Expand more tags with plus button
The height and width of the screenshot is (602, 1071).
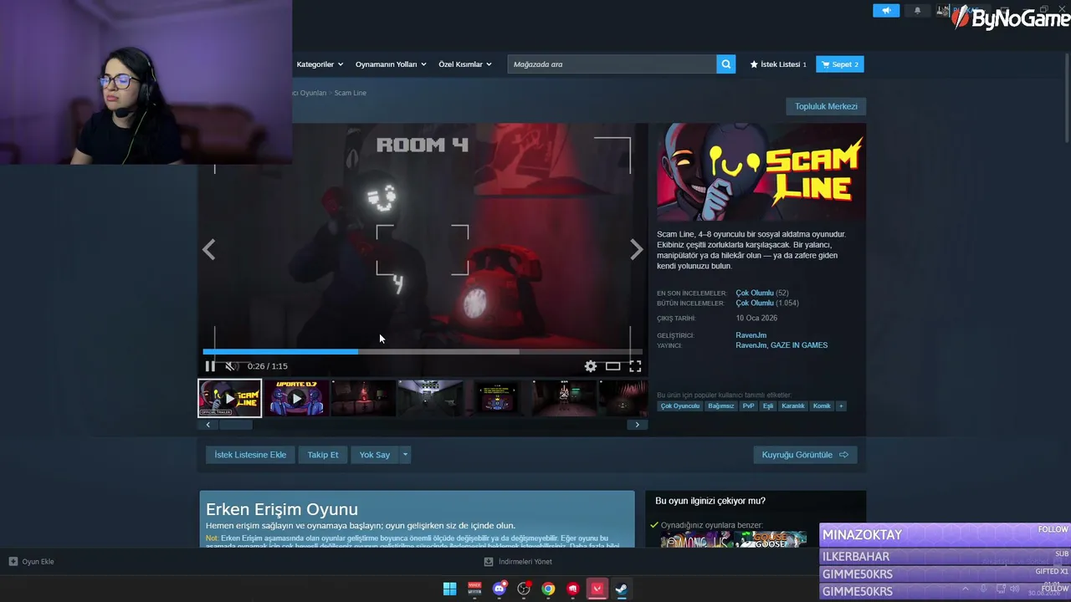click(x=841, y=406)
